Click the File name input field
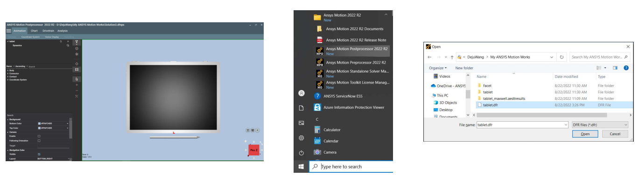This screenshot has width=639, height=183. [x=522, y=125]
